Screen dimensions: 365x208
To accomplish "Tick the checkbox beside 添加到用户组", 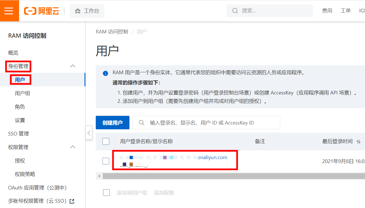I will 106,193.
